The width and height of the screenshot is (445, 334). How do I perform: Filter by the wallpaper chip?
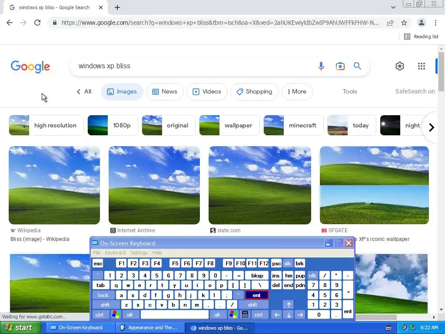tap(229, 126)
